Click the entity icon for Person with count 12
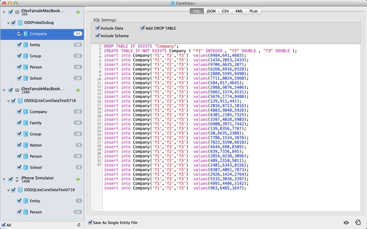Viewport: 367px width, 229px height. click(x=26, y=212)
